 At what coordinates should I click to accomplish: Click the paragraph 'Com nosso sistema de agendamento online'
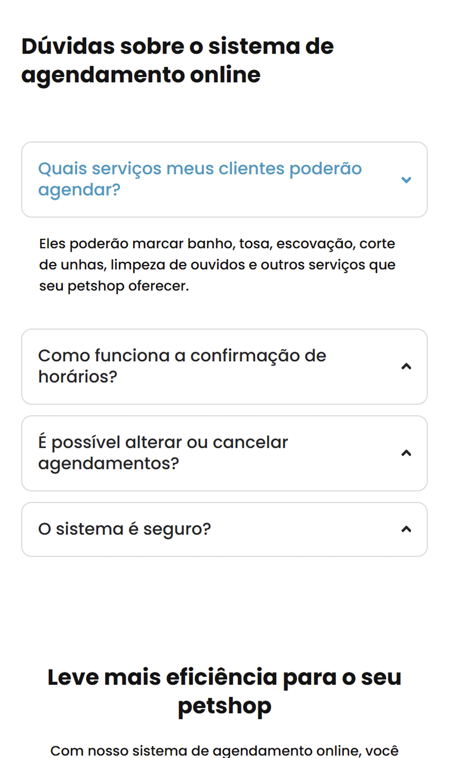click(x=224, y=751)
